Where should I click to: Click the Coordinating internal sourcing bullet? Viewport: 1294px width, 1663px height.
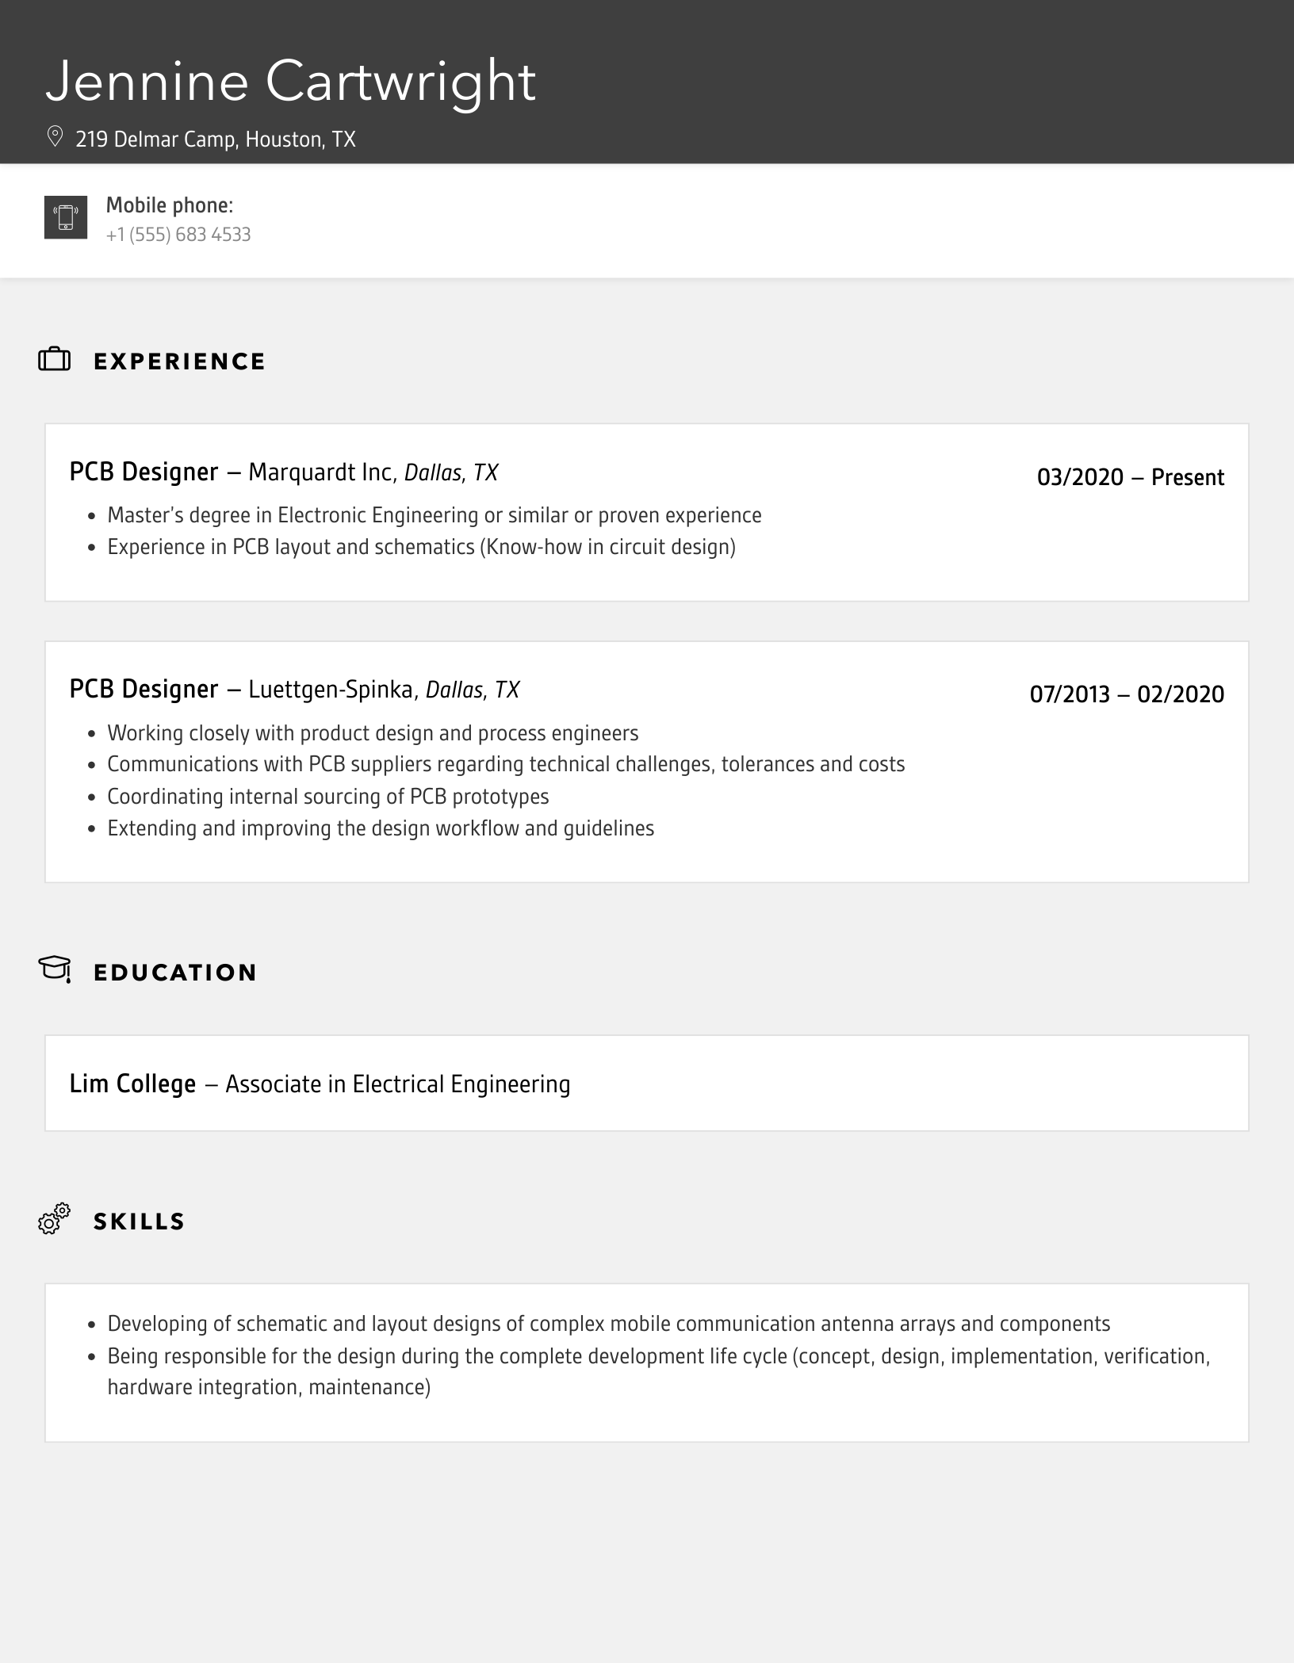coord(327,797)
